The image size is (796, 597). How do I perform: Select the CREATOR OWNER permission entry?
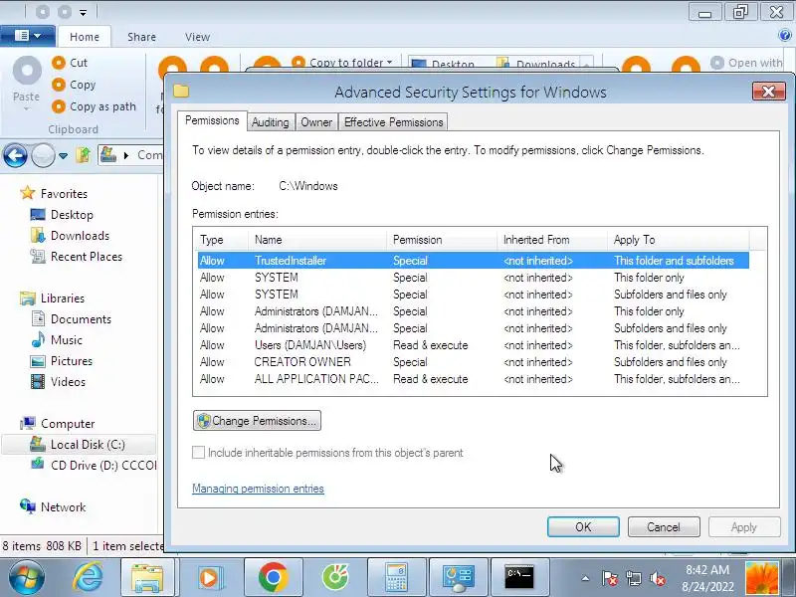(x=474, y=362)
